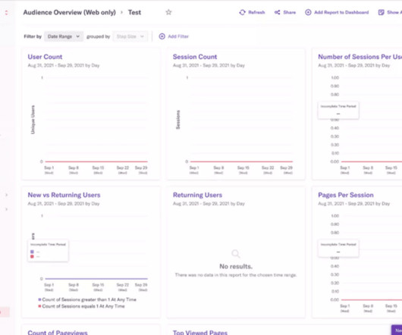Click Add Report to Dashboard text
This screenshot has width=402, height=335.
point(341,12)
